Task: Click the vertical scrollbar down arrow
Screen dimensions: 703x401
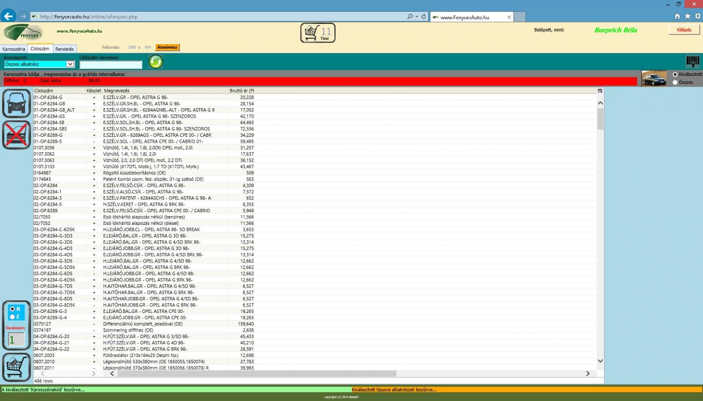Action: point(600,361)
